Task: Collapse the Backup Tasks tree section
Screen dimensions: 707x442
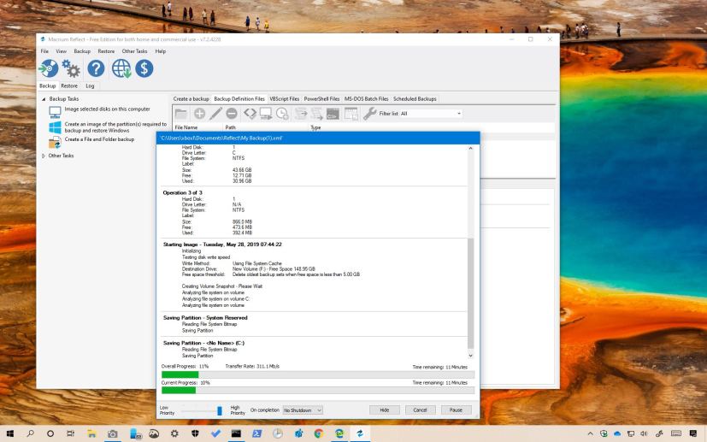Action: (x=44, y=99)
